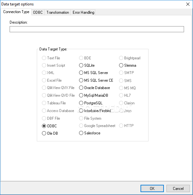
Task: Select the Brightpearl radio button
Action: [x=121, y=58]
